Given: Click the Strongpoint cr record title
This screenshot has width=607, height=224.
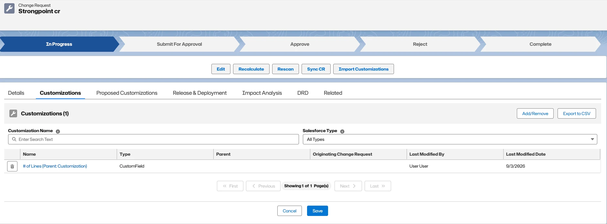Looking at the screenshot, I should point(39,11).
